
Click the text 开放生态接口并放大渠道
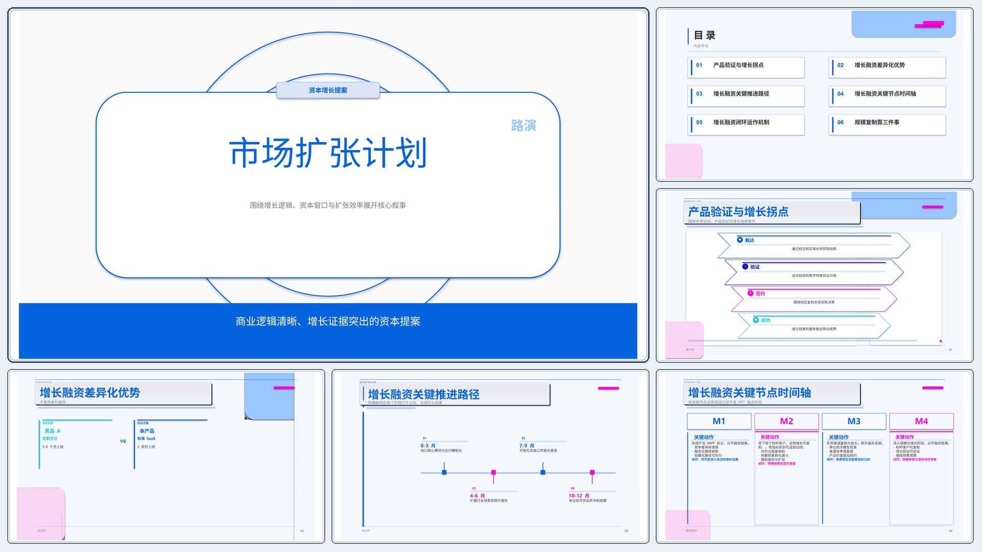[538, 451]
